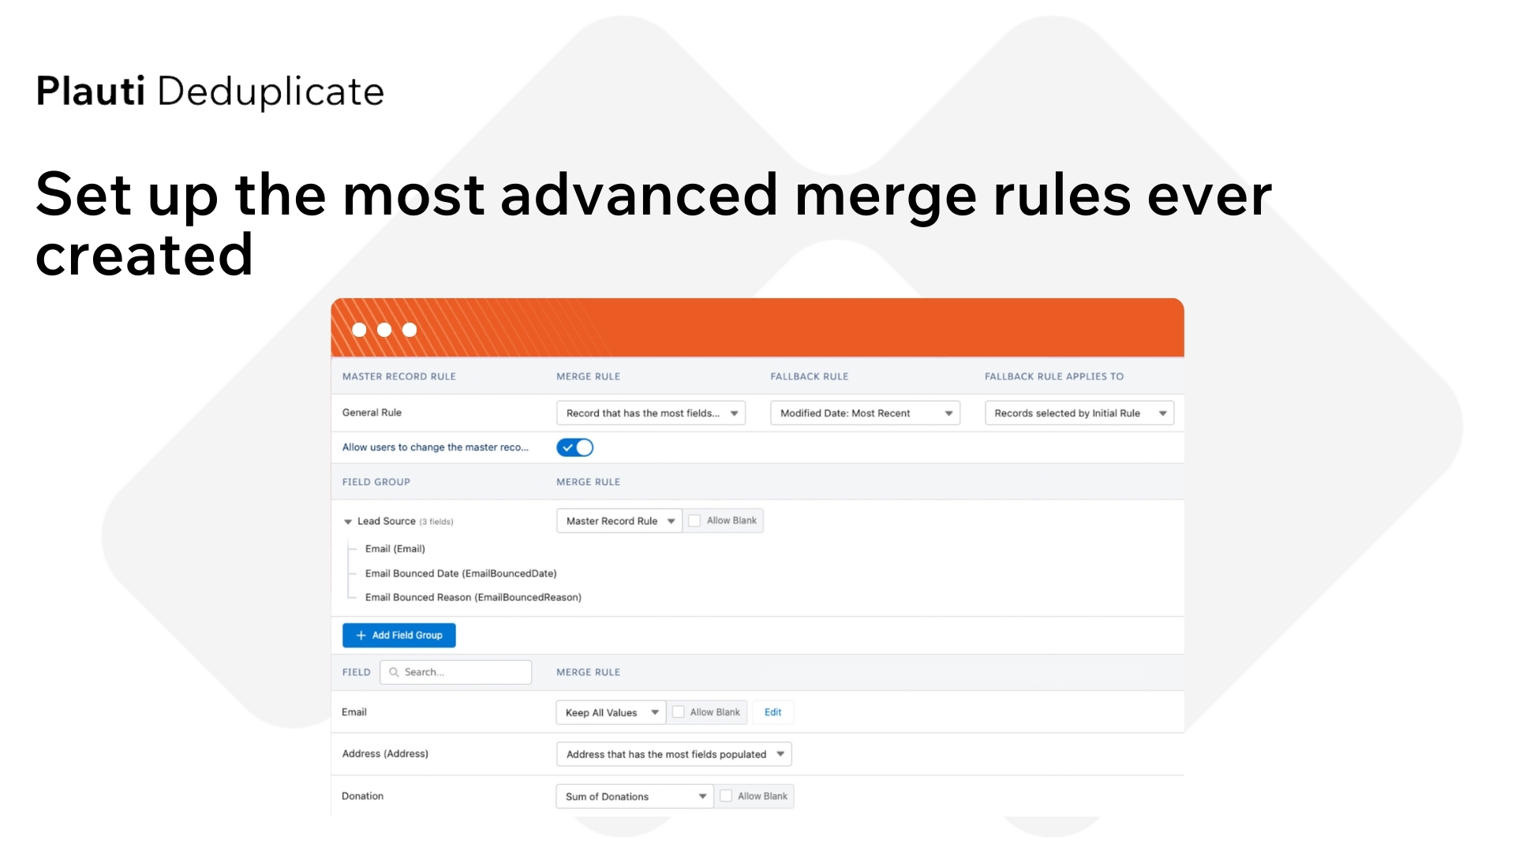Click the FALLBACK RULE column header

click(x=810, y=376)
